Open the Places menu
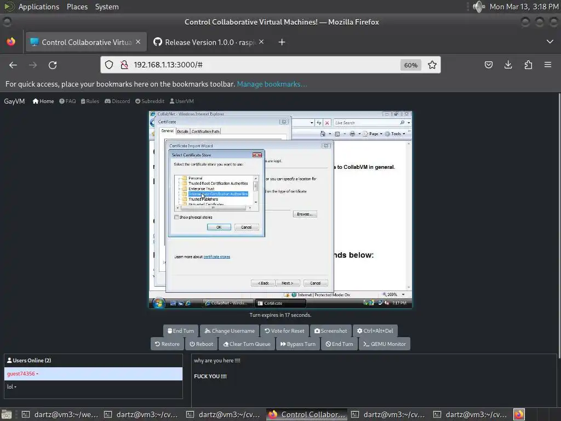The width and height of the screenshot is (561, 421). tap(77, 7)
